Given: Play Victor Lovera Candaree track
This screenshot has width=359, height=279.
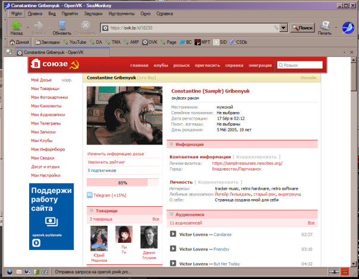Looking at the screenshot, I should click(173, 234).
